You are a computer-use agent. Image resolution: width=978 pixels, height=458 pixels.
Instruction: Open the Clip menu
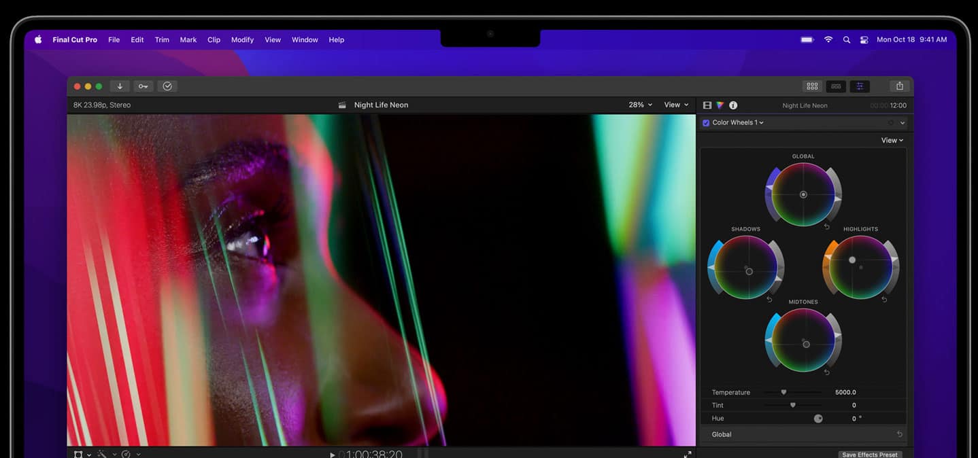[214, 39]
